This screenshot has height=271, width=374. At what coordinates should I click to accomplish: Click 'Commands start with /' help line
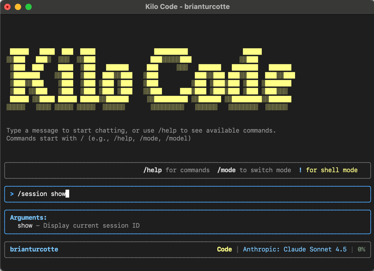point(99,138)
